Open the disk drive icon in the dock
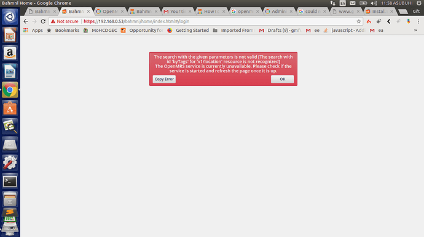 [x=10, y=145]
